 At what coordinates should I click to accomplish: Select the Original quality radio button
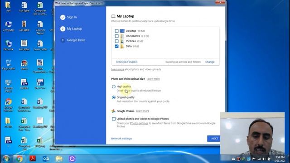point(114,97)
